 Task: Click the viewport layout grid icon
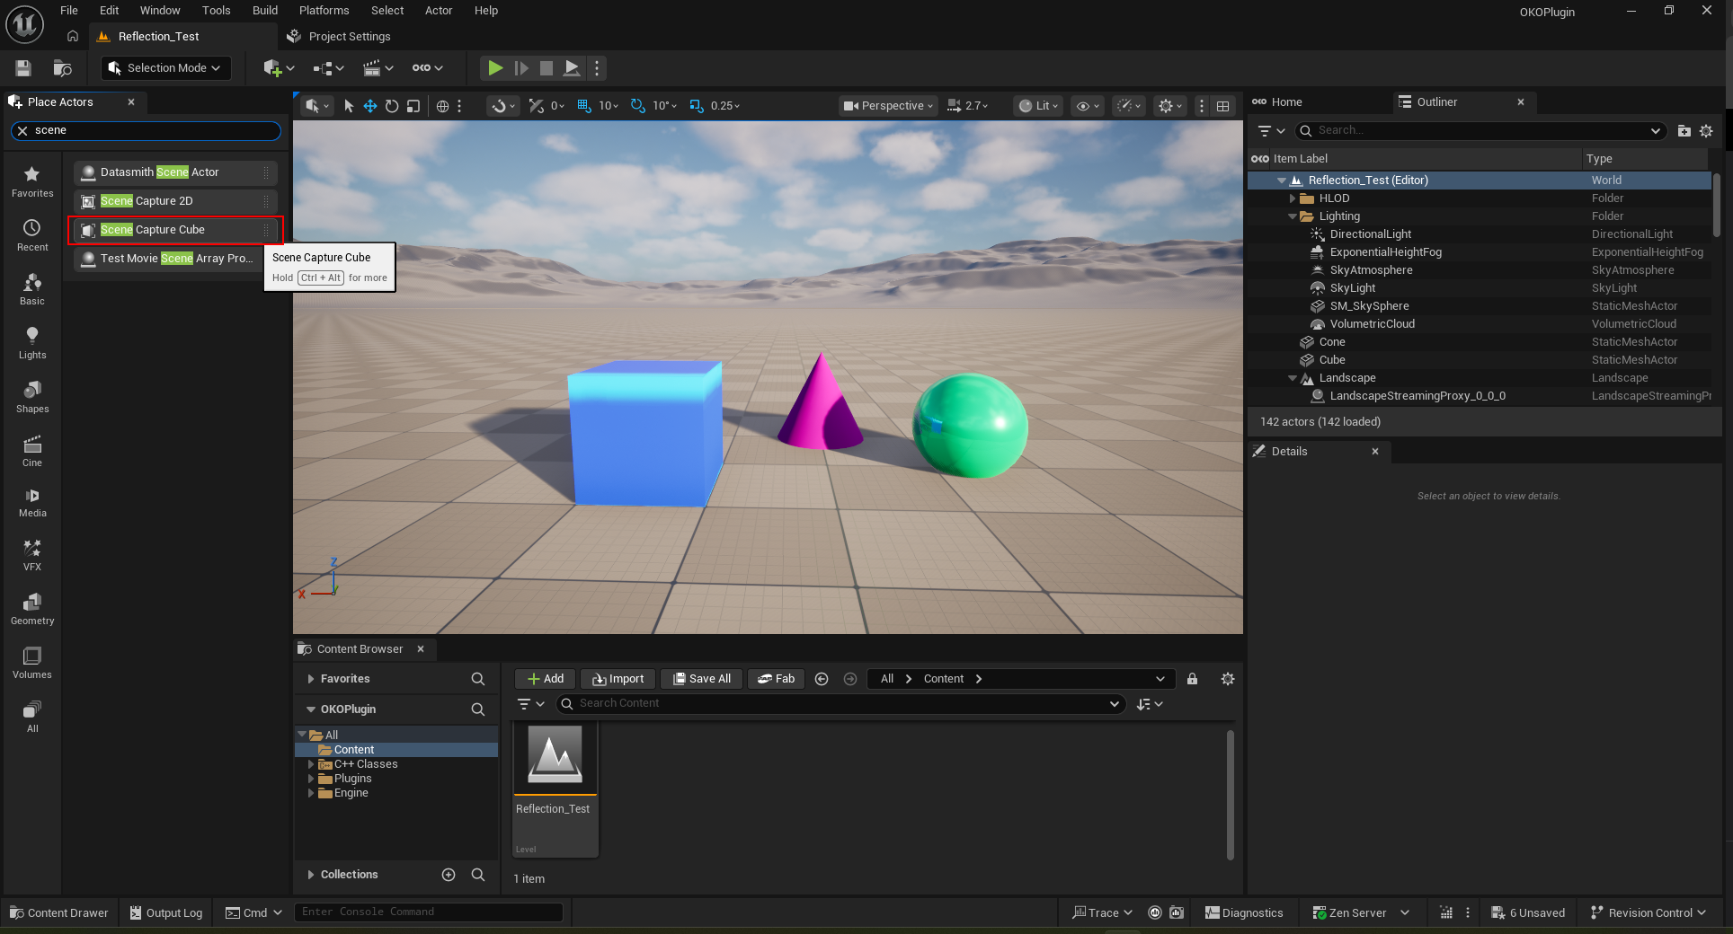tap(1223, 106)
